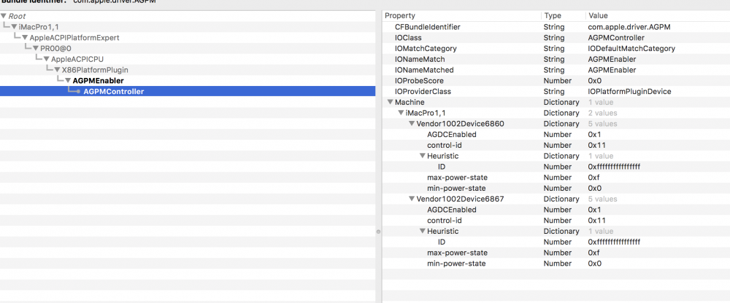Sort by the Property column header
Screen dimensions: 730x303
click(461, 16)
